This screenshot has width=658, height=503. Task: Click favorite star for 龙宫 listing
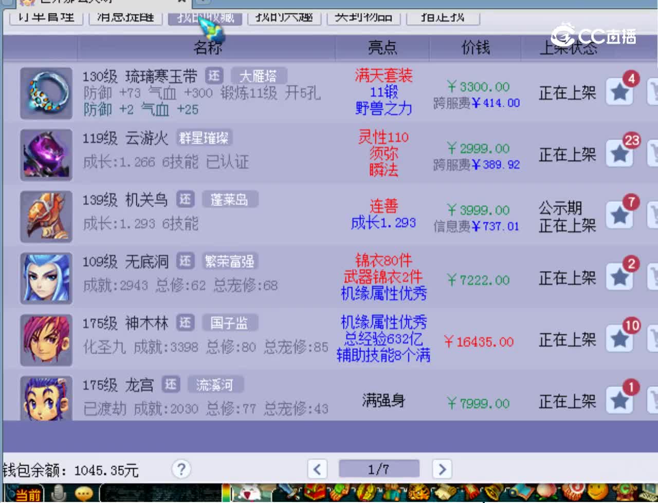[x=619, y=401]
